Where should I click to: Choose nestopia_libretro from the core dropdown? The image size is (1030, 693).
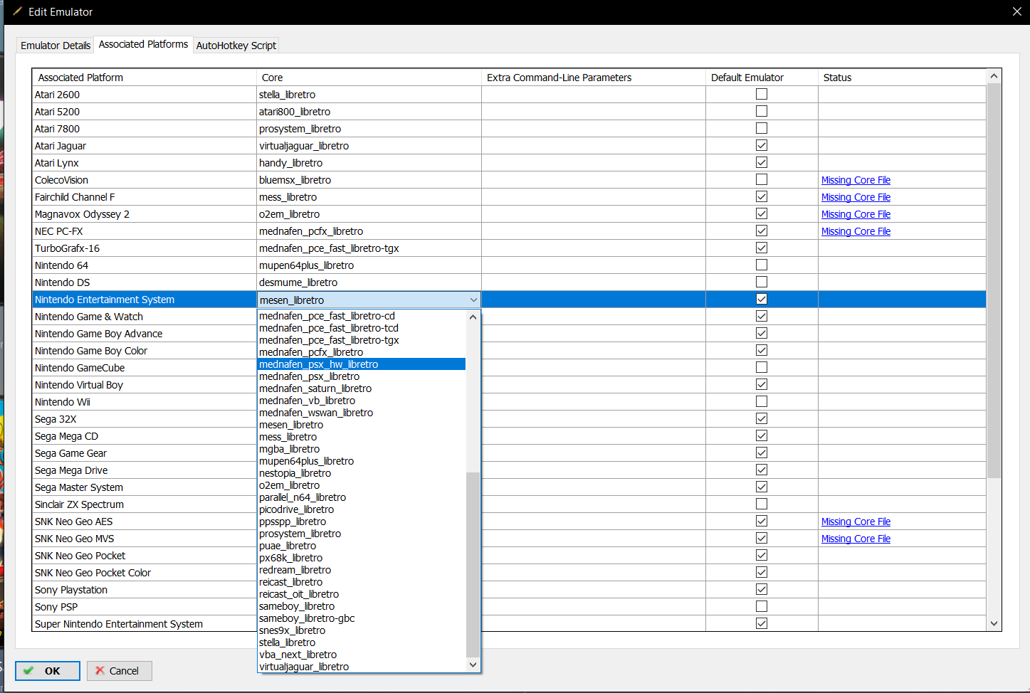pos(362,473)
